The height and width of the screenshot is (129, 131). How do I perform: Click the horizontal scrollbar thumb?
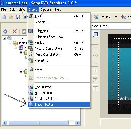click(38, 123)
